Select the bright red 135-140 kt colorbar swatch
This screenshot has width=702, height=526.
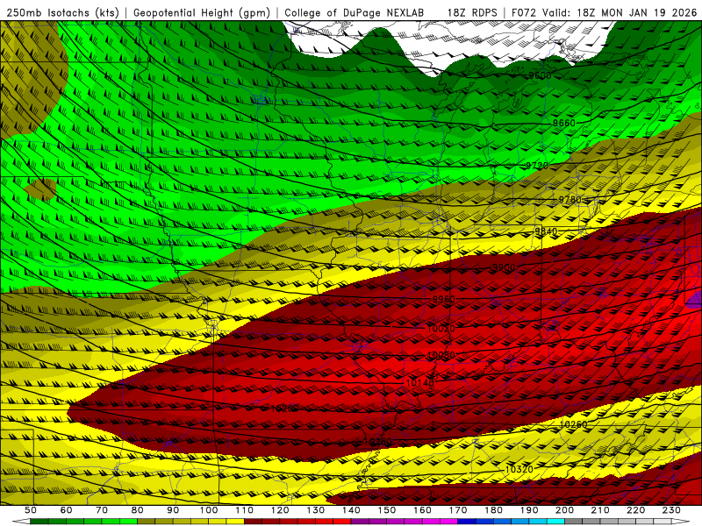pos(342,522)
